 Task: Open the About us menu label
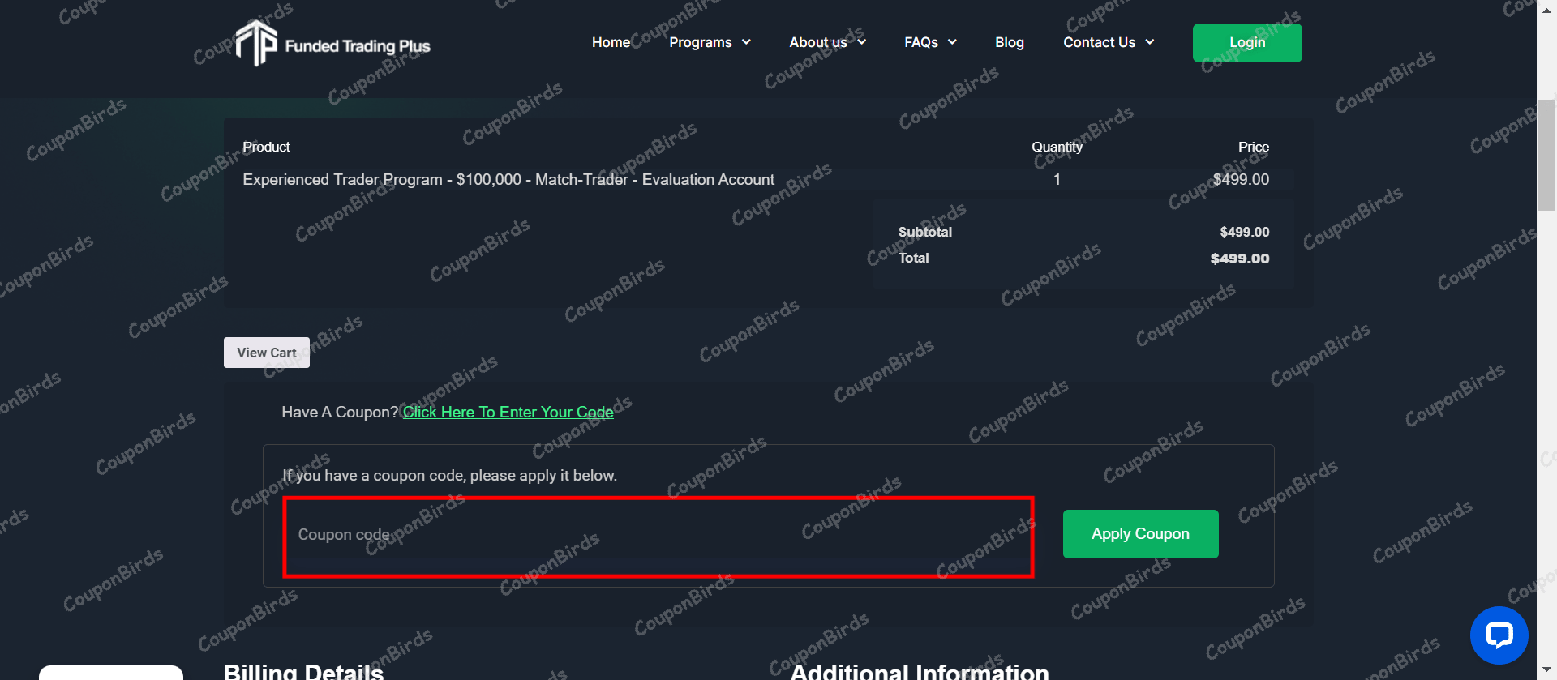pyautogui.click(x=818, y=42)
